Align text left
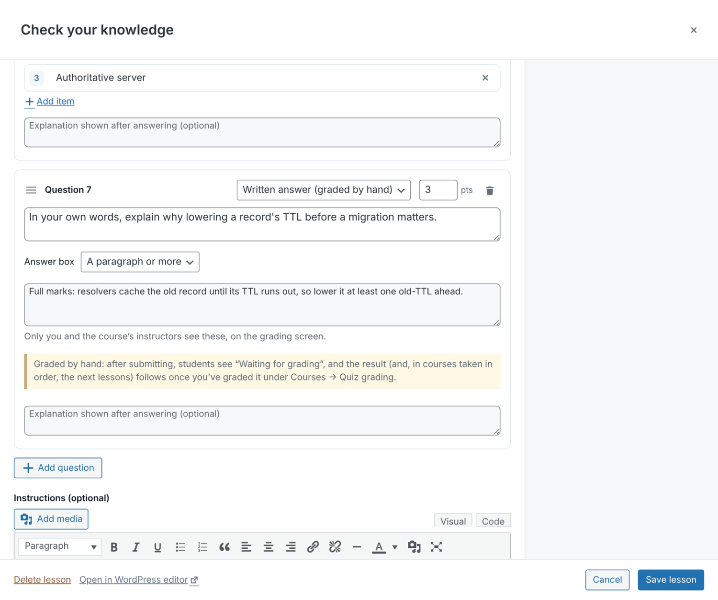 point(247,547)
